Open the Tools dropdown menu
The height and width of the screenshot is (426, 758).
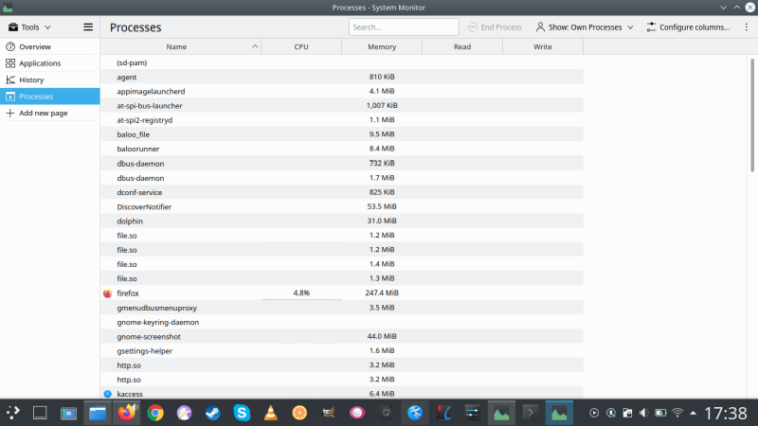pyautogui.click(x=29, y=27)
